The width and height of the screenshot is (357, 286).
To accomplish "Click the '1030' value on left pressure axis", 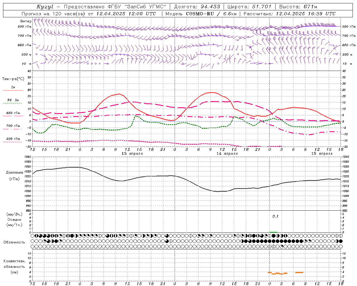I will point(27,167).
